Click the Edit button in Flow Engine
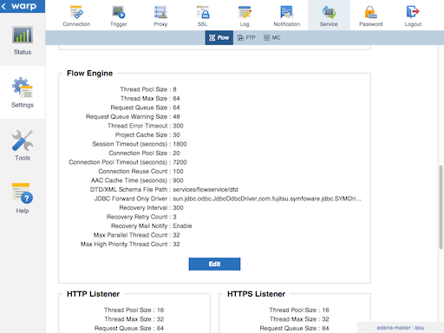The height and width of the screenshot is (333, 444). click(x=214, y=264)
